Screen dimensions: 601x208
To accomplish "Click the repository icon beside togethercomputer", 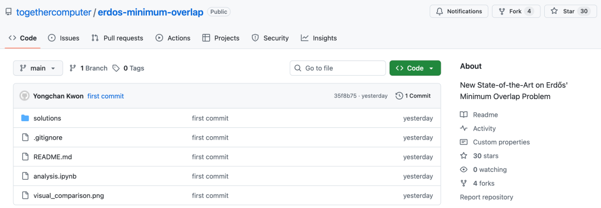I will 8,12.
